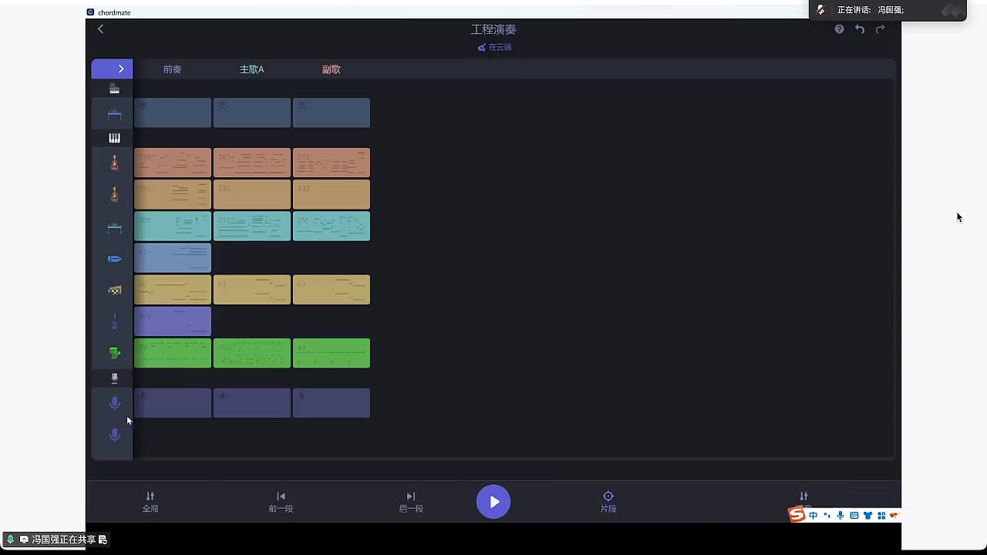This screenshot has width=987, height=555.
Task: Select the dark vocal clip under 主歌A
Action: pos(252,403)
